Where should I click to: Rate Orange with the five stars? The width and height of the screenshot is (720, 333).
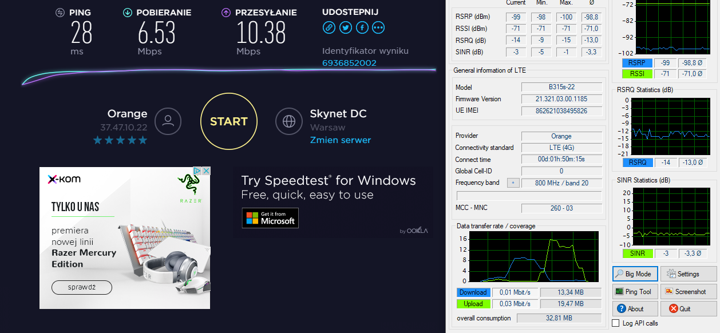[x=120, y=140]
